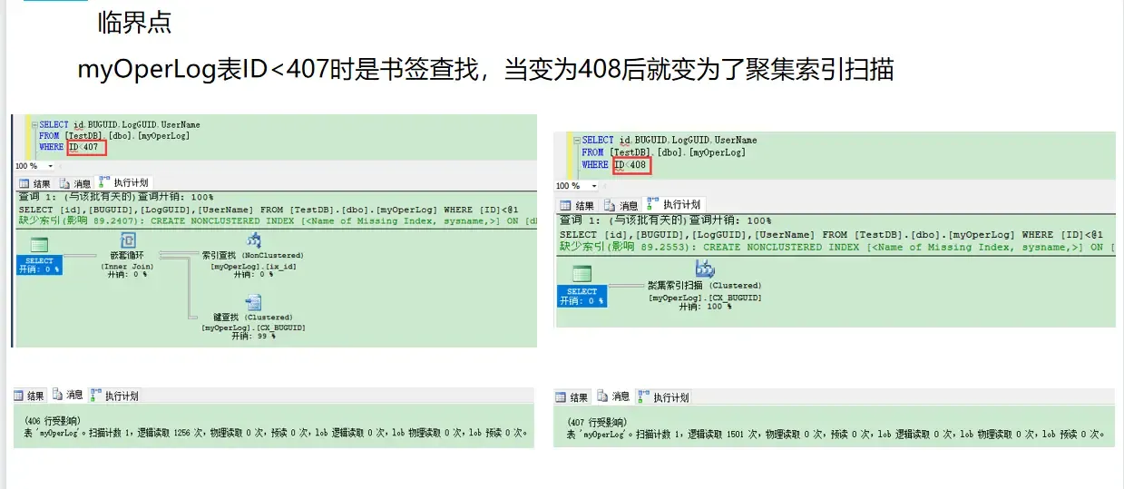Click the Key Lookup (键查找) Clustered icon
Image resolution: width=1124 pixels, height=489 pixels.
[253, 303]
